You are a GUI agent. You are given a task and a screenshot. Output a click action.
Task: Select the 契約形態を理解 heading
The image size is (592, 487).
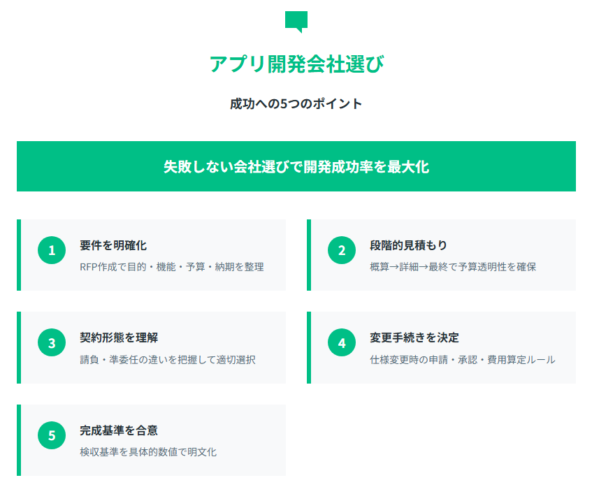tap(119, 337)
